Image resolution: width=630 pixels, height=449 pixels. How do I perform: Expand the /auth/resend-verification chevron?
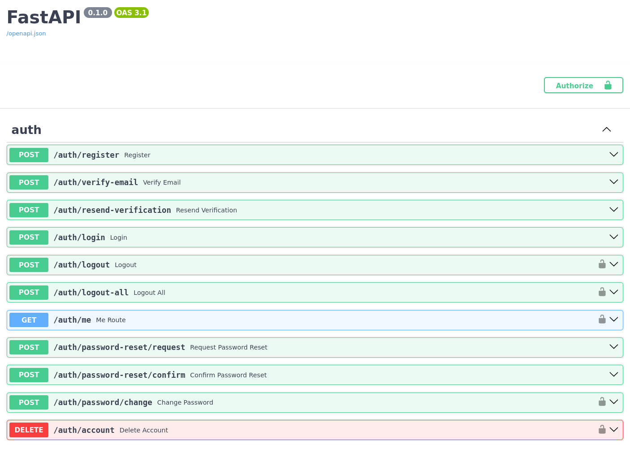point(614,210)
